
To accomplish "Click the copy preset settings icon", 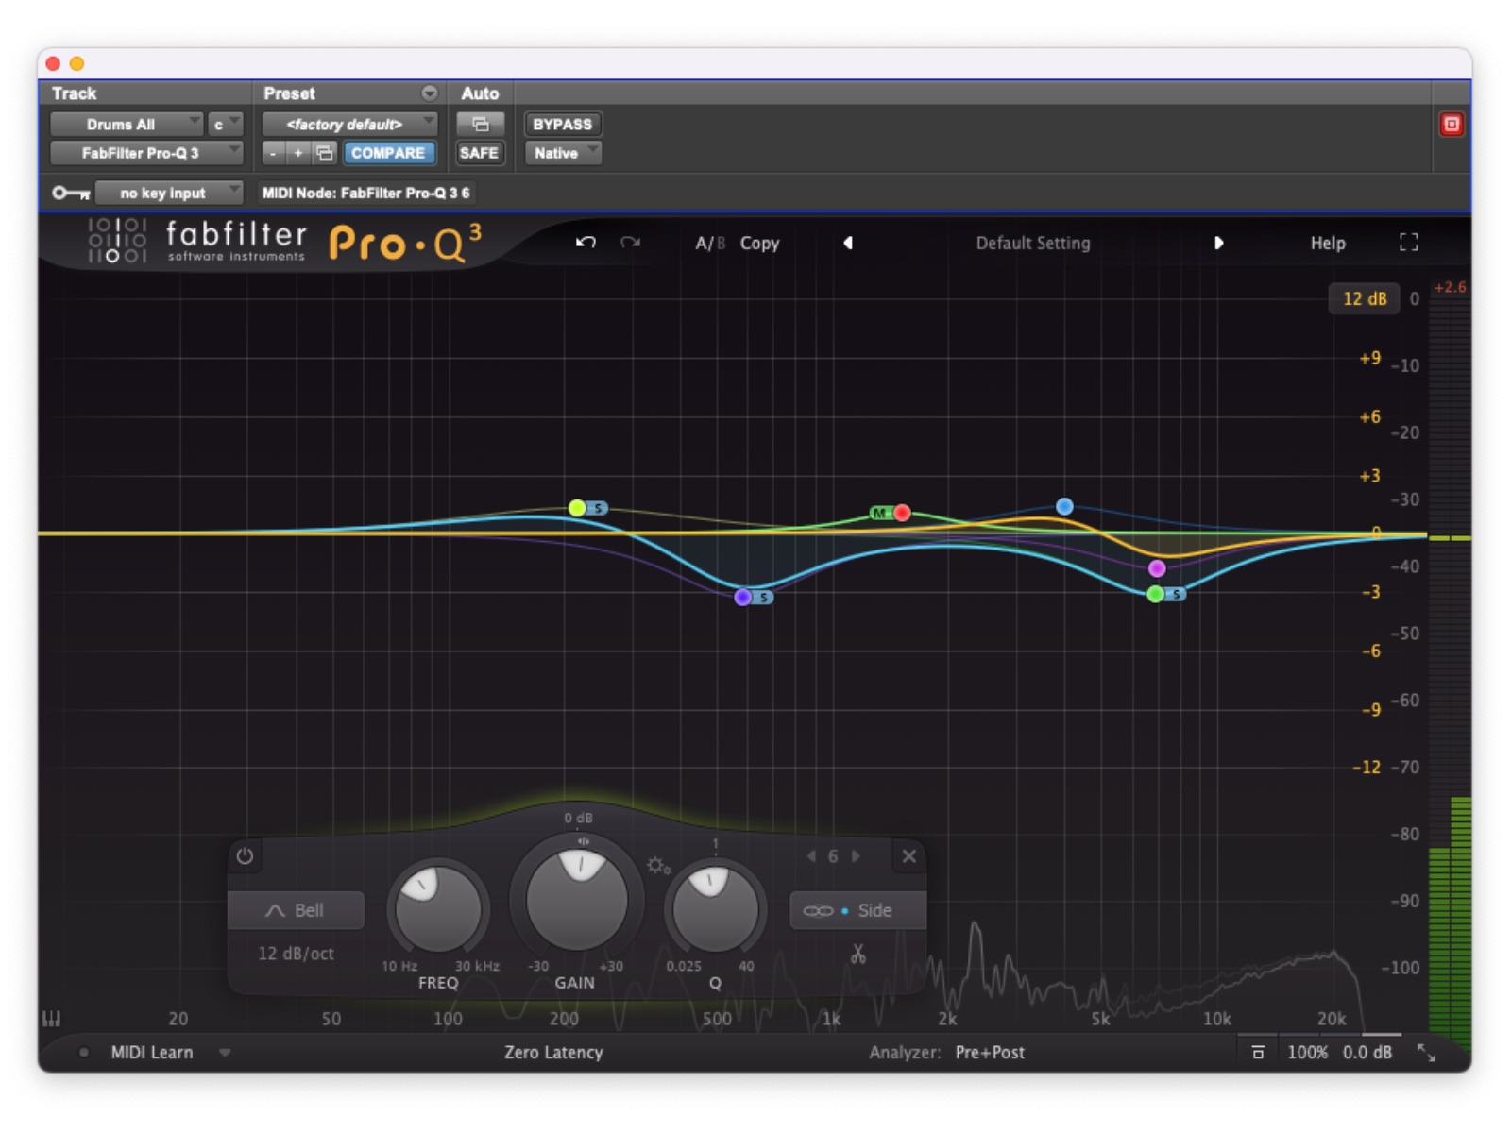I will click(324, 153).
